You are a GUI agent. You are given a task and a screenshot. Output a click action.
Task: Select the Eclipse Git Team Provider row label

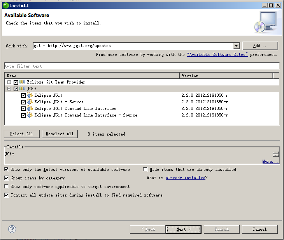(56, 82)
